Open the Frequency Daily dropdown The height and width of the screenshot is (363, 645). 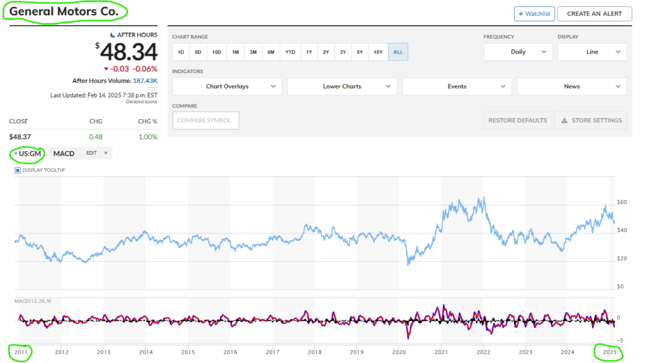coord(518,52)
